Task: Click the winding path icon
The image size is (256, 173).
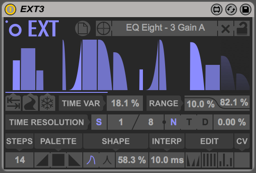Action: [x=30, y=103]
